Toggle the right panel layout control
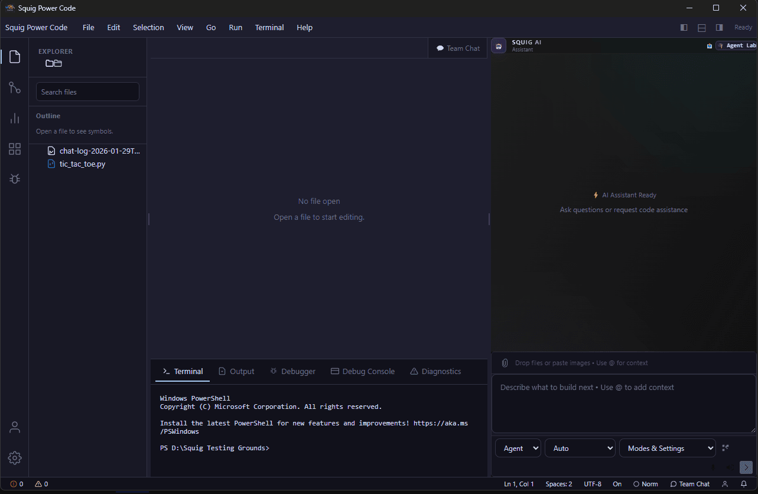 pos(719,27)
